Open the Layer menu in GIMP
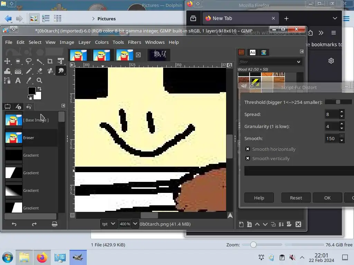Viewport: 354px width, 265px height. click(84, 42)
